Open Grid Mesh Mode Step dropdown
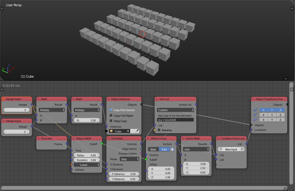This screenshot has height=191, width=295. point(130,159)
